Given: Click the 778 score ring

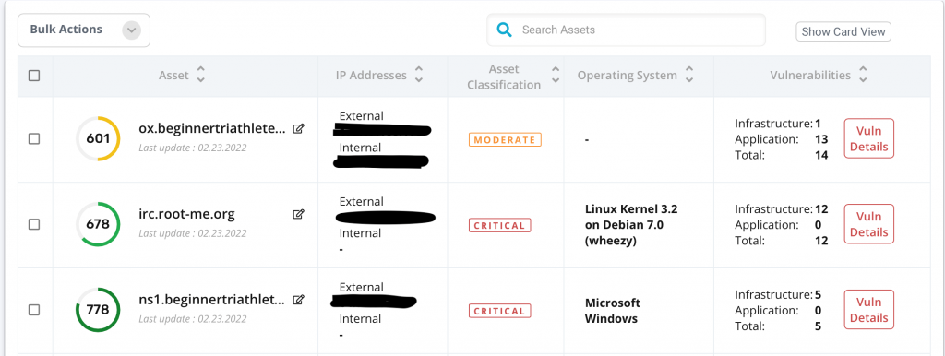Looking at the screenshot, I should point(98,310).
